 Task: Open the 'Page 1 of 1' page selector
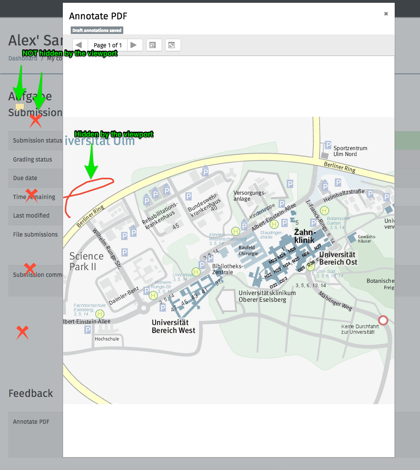coord(107,45)
